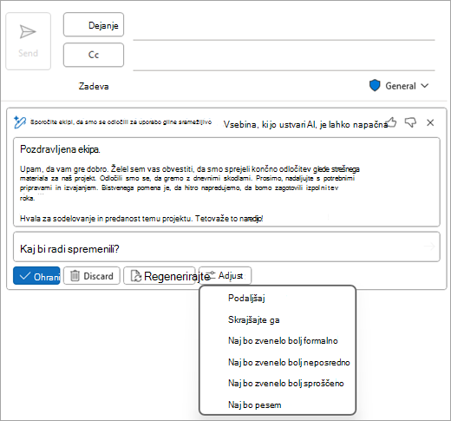Click the Kaj bi radi spremenili input
Viewport: 451px width, 421px height.
click(226, 247)
